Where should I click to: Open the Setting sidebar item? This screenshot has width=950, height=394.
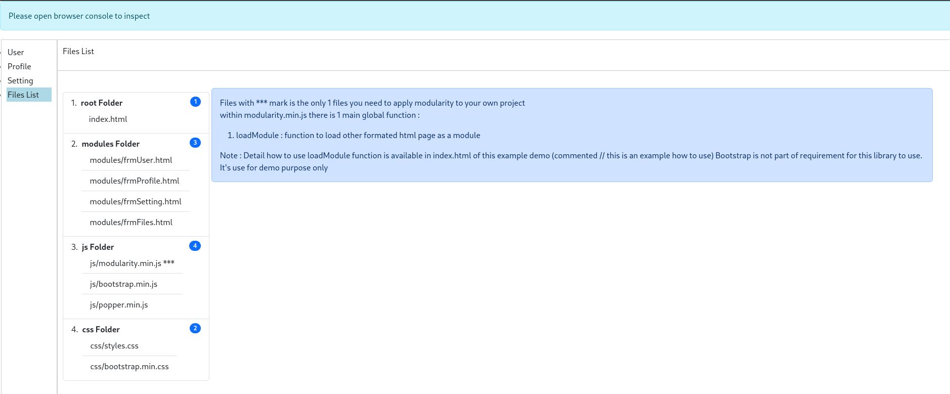pos(20,80)
